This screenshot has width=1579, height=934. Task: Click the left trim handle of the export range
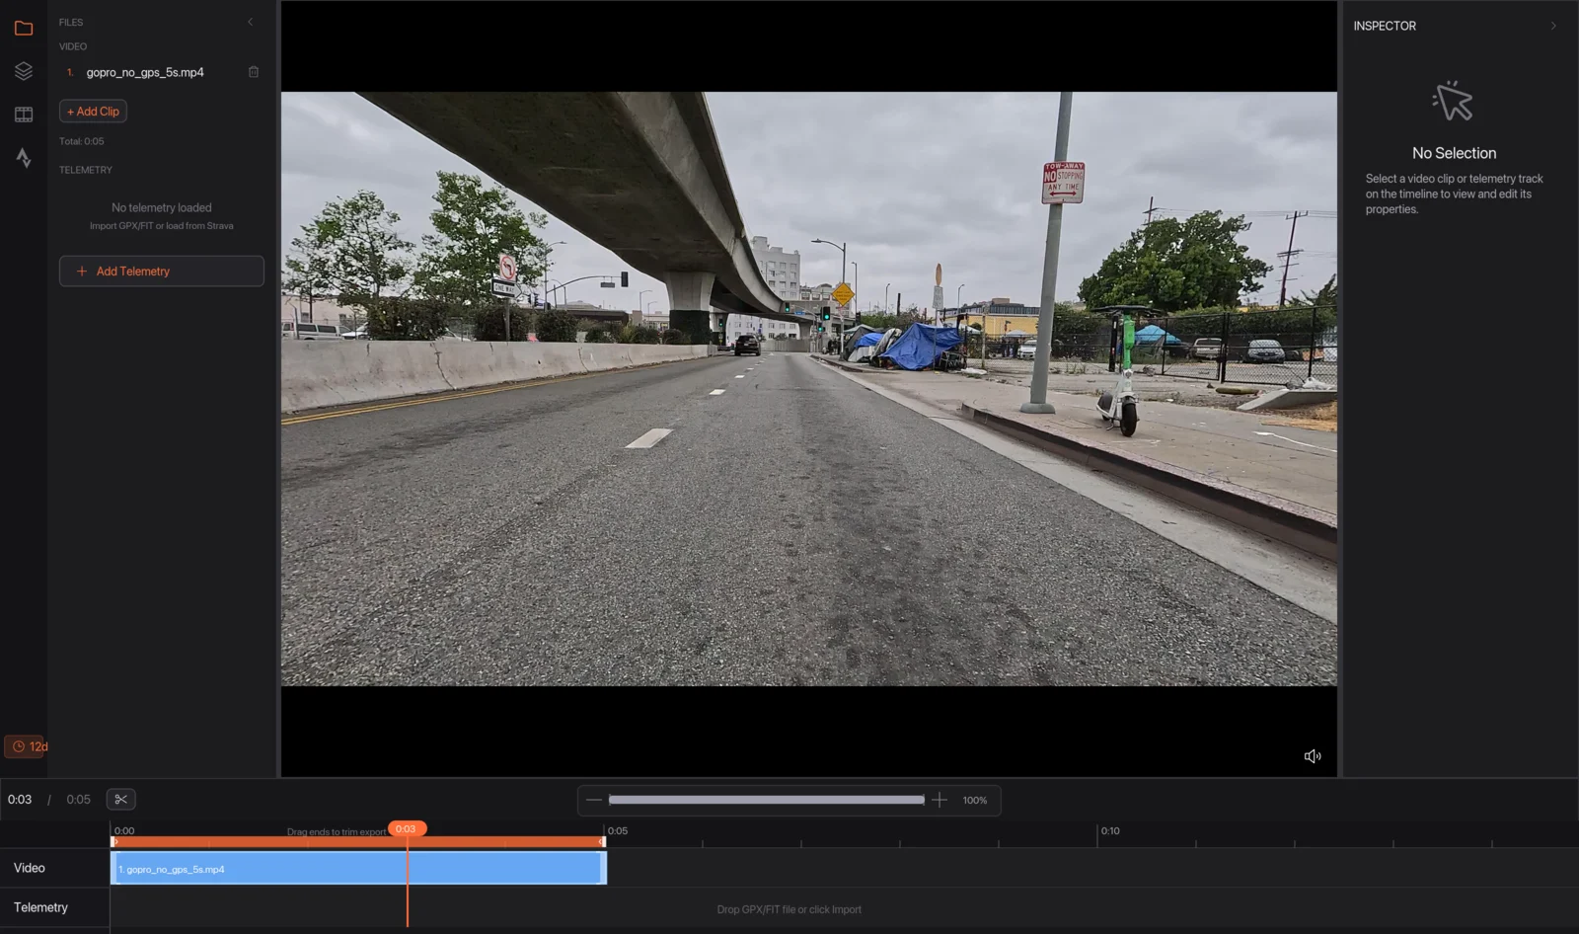coord(113,842)
